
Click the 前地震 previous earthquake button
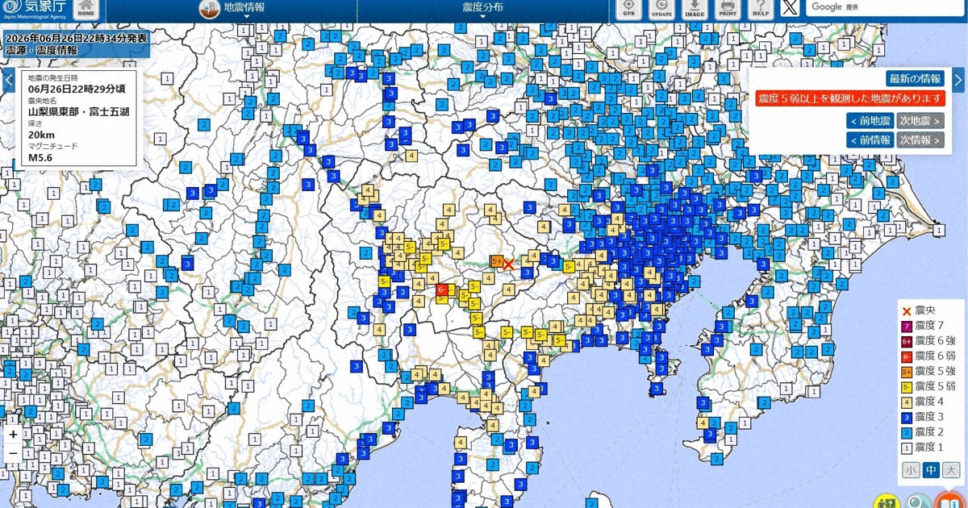[870, 121]
